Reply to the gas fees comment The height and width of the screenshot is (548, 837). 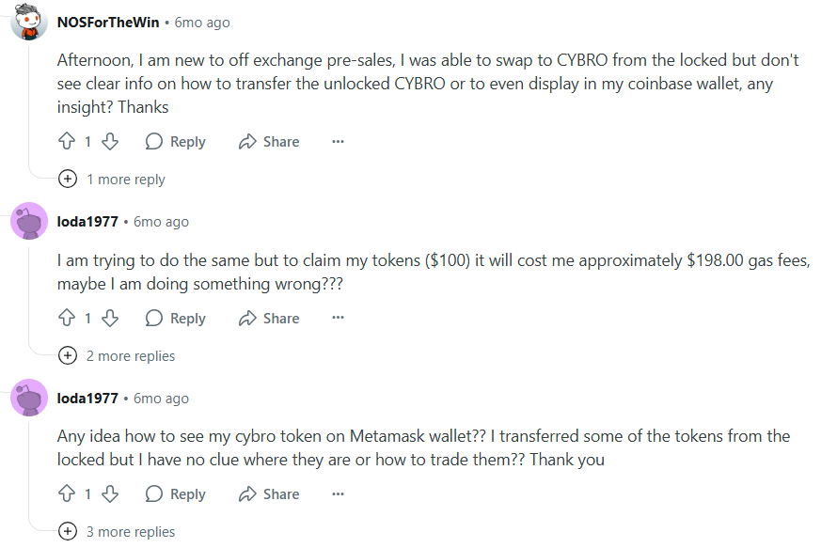[x=176, y=319]
